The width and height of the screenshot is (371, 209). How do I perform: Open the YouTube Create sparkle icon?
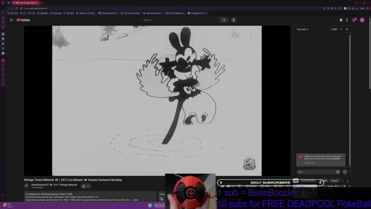[341, 20]
